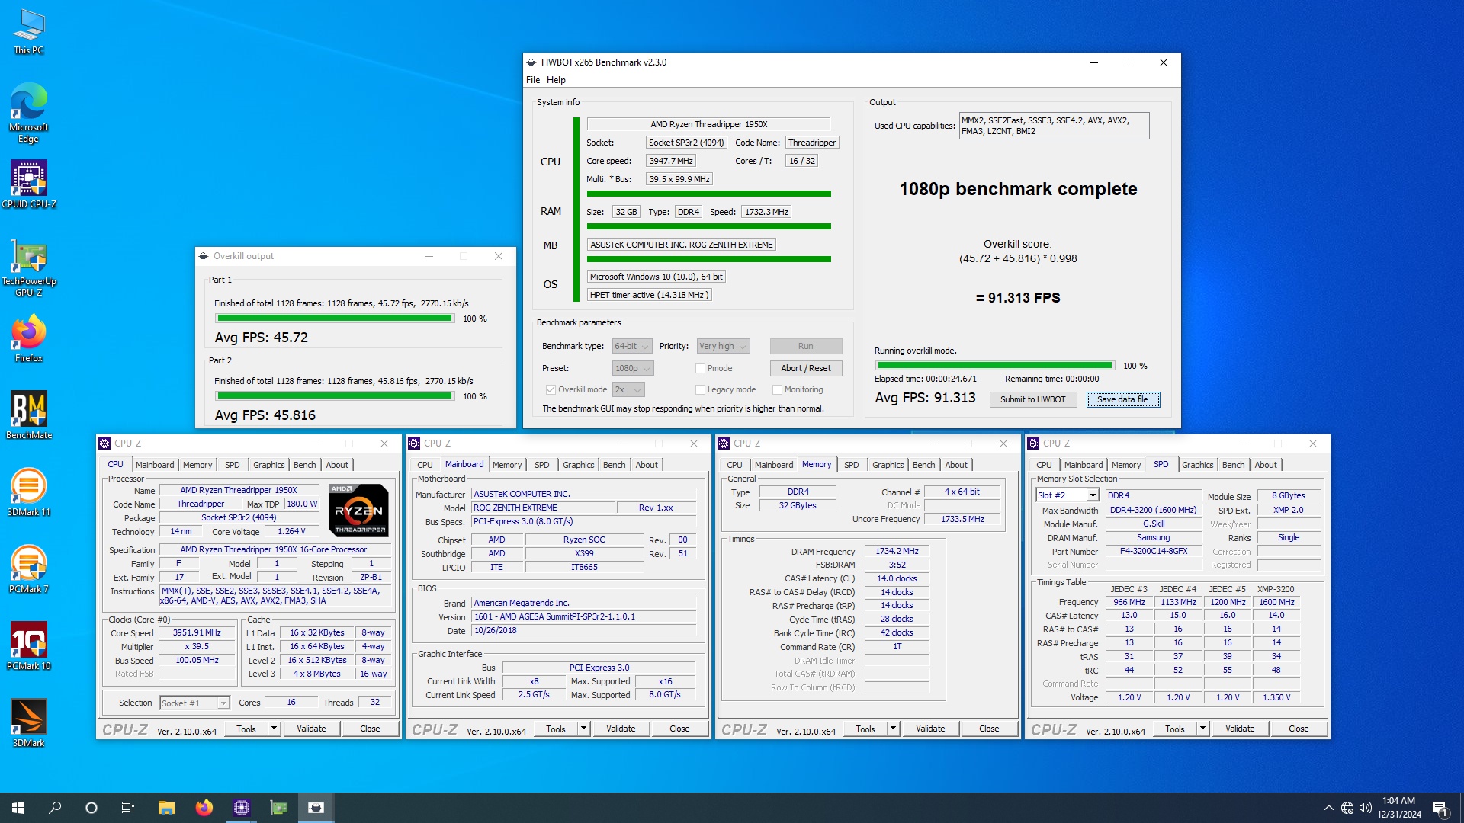Switch to GPU-Z on the taskbar

coord(279,808)
